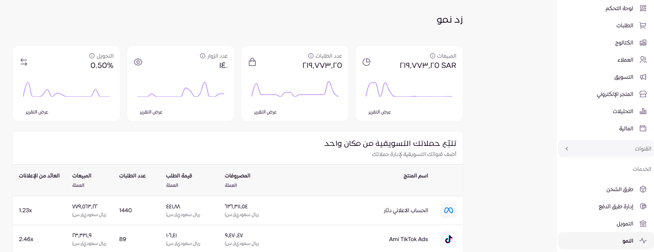The width and height of the screenshot is (654, 252).
Task: Click the shopping bag icon on orders card
Action: pos(252,62)
